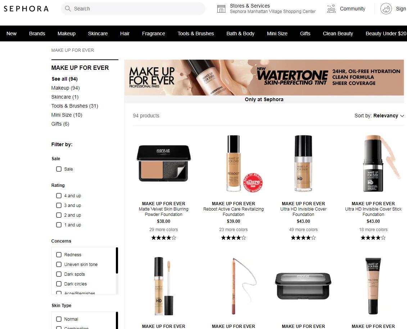Select the Dark circles concern checkbox
Screen dimensions: 407x329
(59, 284)
